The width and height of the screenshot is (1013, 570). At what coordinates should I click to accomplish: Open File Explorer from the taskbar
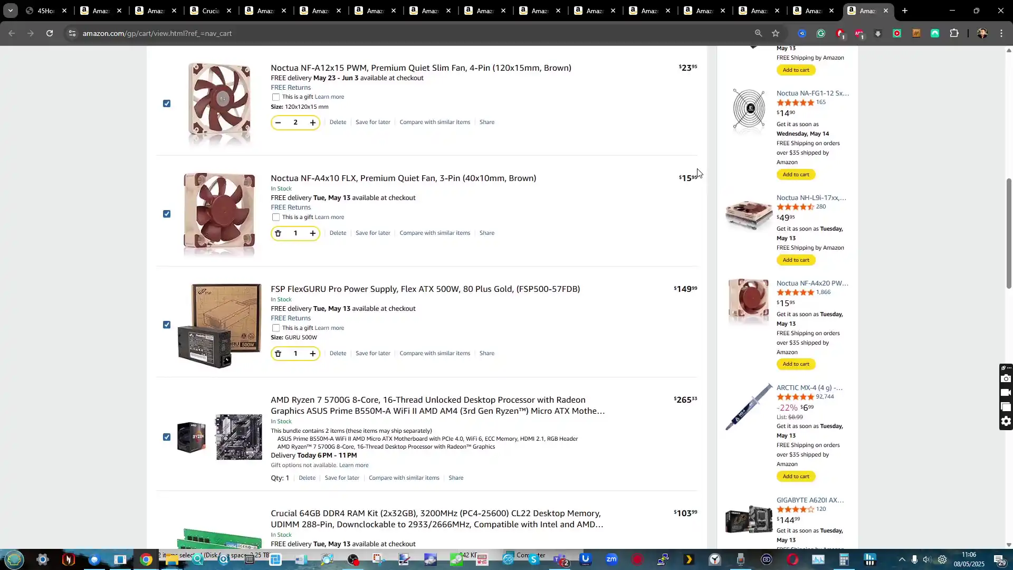click(172, 559)
